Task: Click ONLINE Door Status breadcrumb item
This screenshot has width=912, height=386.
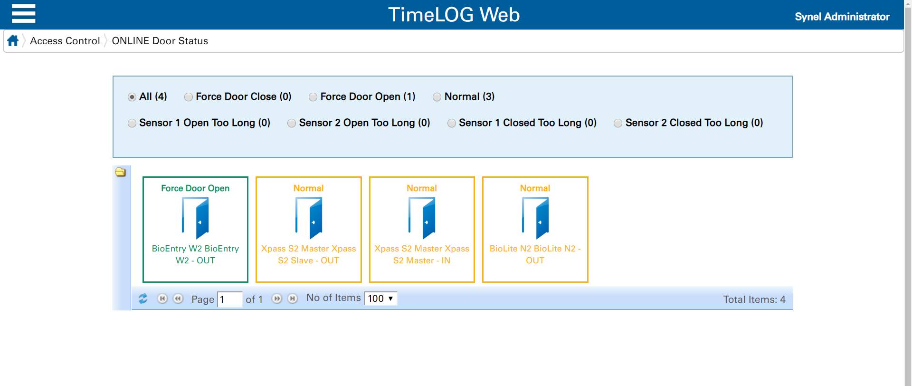Action: point(160,41)
